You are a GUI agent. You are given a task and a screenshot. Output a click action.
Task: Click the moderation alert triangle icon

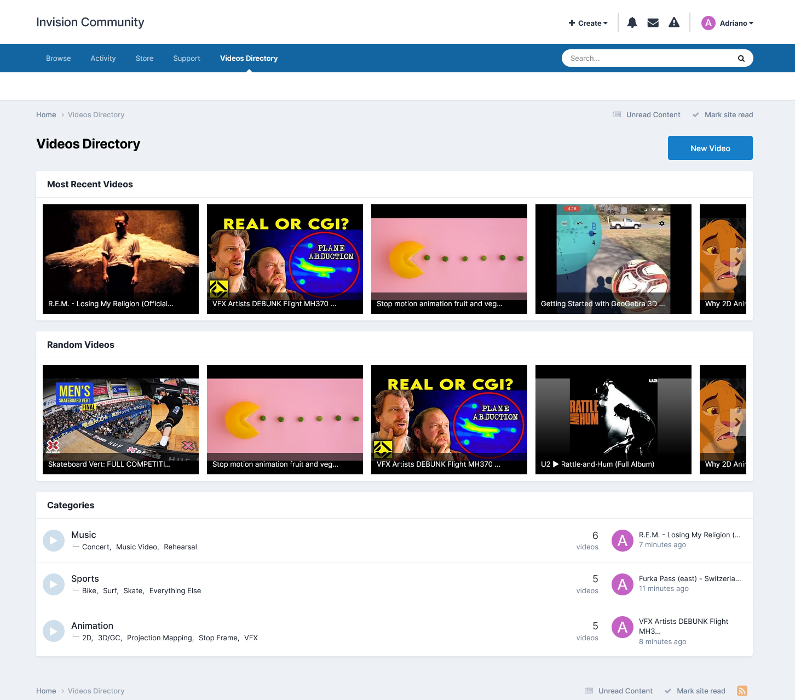point(673,22)
